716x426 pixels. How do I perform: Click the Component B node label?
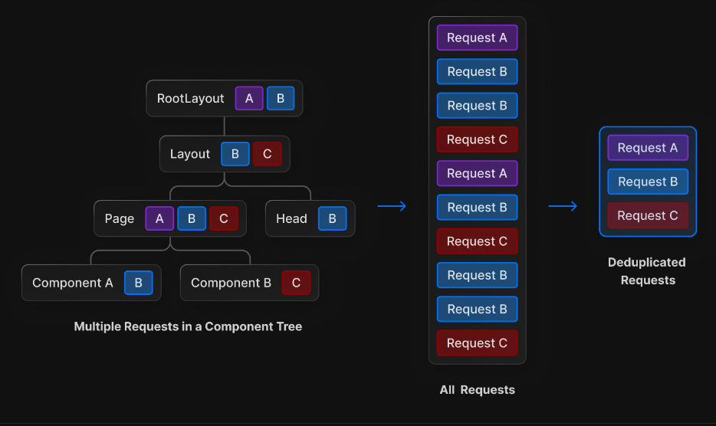pyautogui.click(x=231, y=283)
